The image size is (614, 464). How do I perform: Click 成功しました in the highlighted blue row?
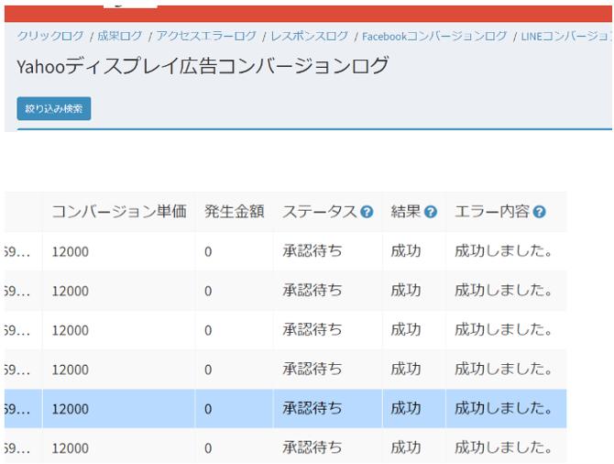(x=503, y=409)
